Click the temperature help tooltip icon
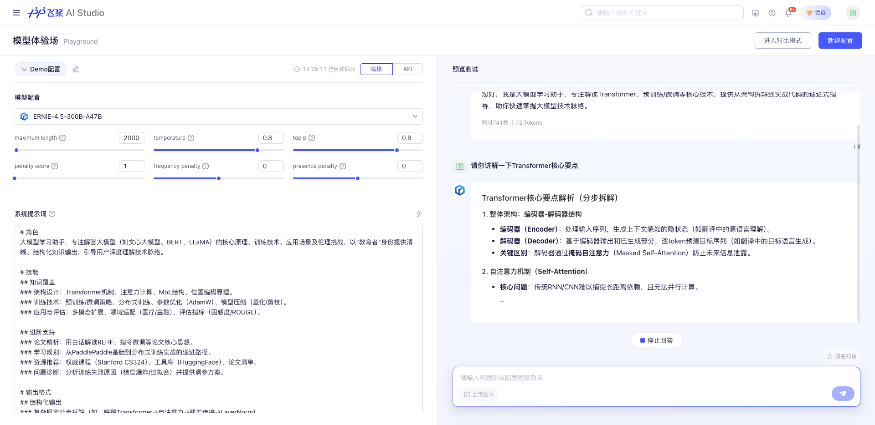875x425 pixels. [x=191, y=137]
